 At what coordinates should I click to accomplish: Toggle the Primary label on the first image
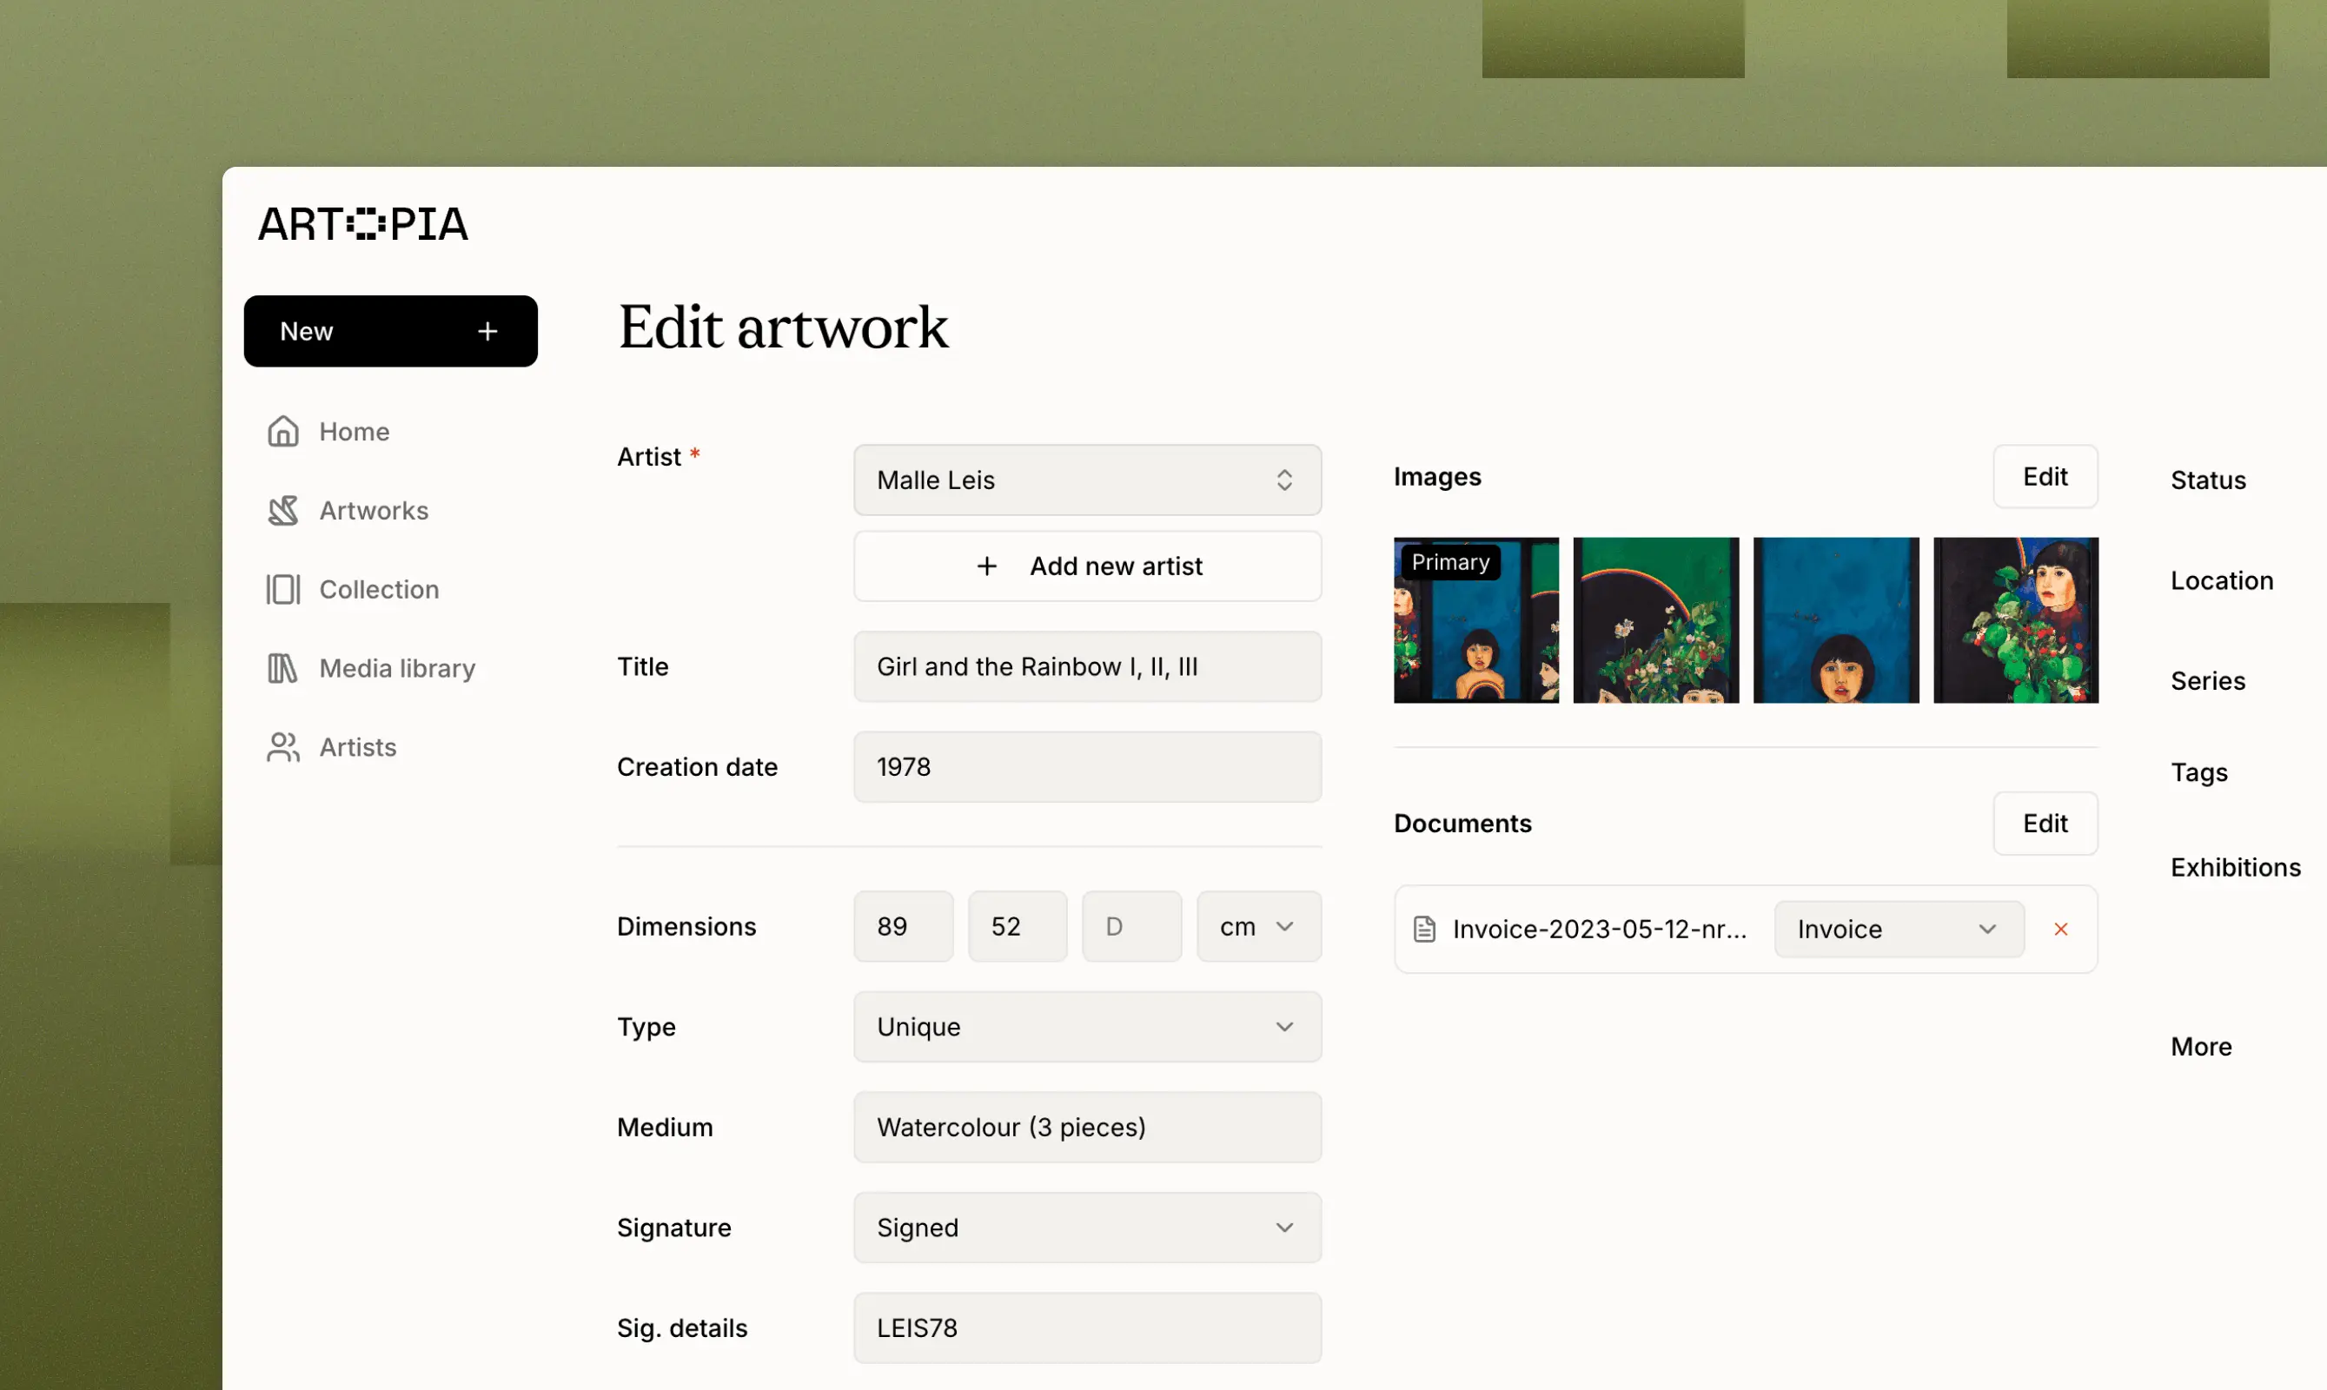click(1449, 562)
